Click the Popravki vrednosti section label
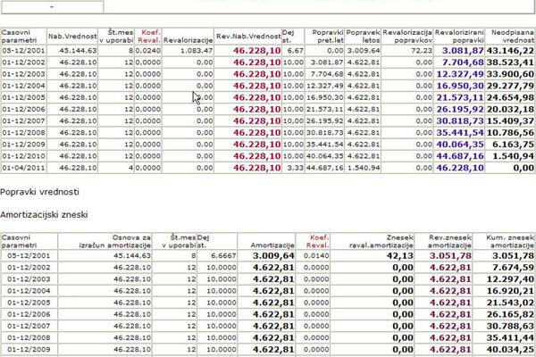Screen dimensions: 536x357 click(x=39, y=192)
